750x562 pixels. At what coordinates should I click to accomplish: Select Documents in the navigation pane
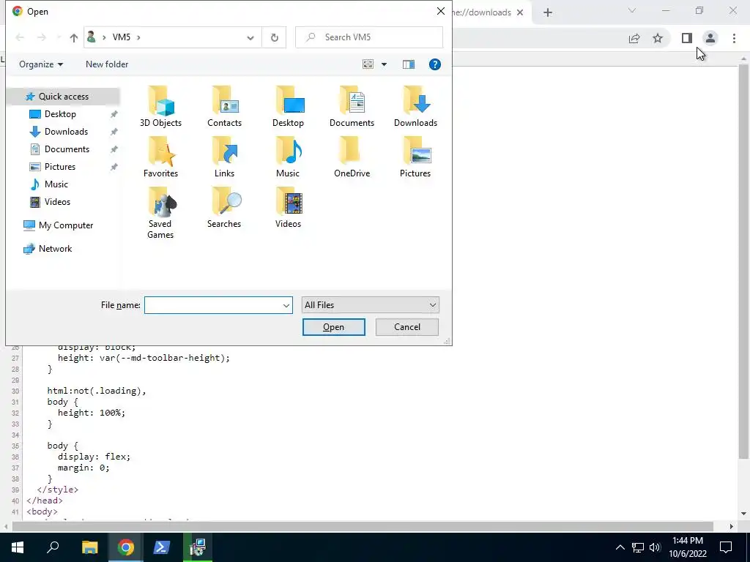[x=67, y=149]
